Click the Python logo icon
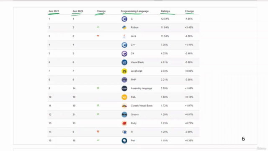The width and height of the screenshot is (268, 151). pos(124,27)
